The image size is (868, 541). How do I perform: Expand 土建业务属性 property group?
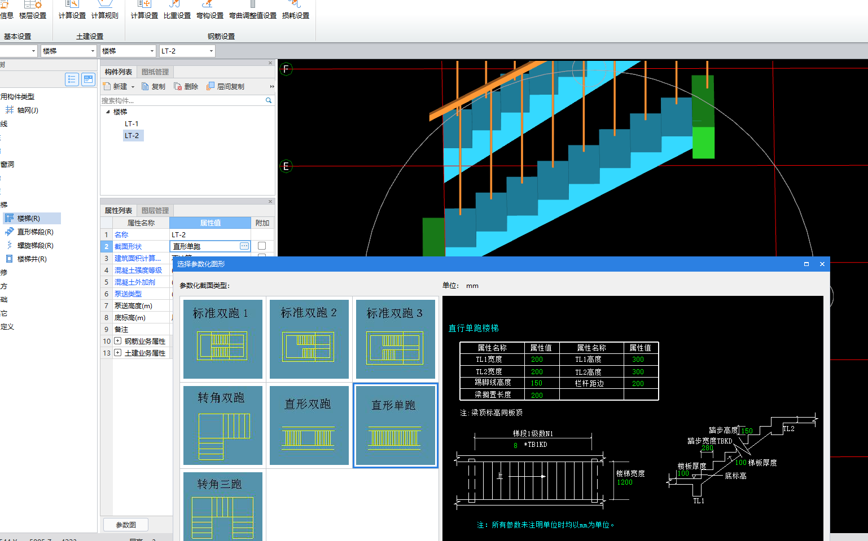(117, 353)
